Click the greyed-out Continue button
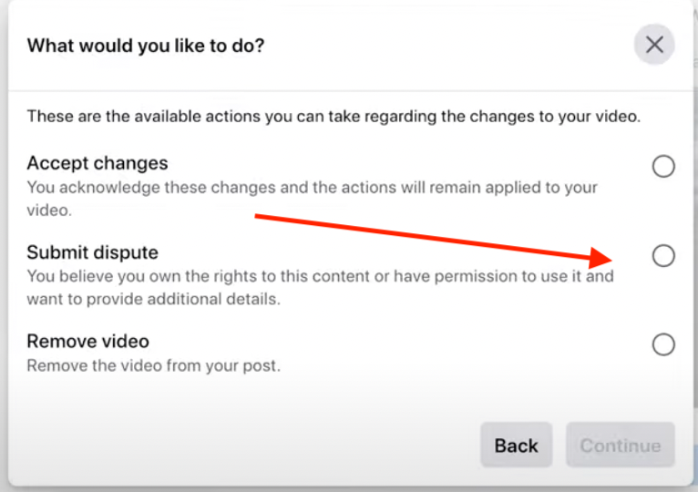 621,445
